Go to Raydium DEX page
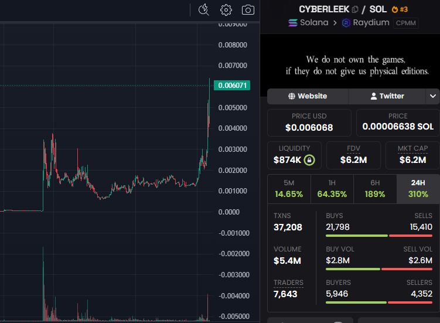The image size is (440, 323). point(371,22)
